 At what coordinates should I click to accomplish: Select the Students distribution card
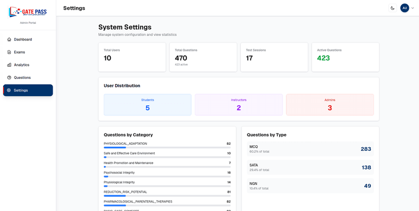147,104
